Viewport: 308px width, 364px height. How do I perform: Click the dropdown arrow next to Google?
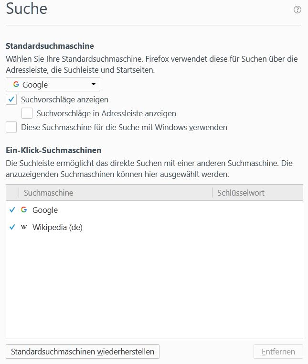[x=93, y=85]
